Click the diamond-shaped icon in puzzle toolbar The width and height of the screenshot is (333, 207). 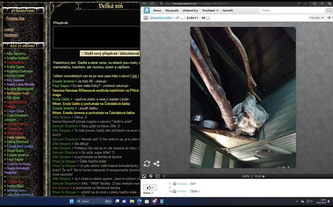(x=151, y=176)
